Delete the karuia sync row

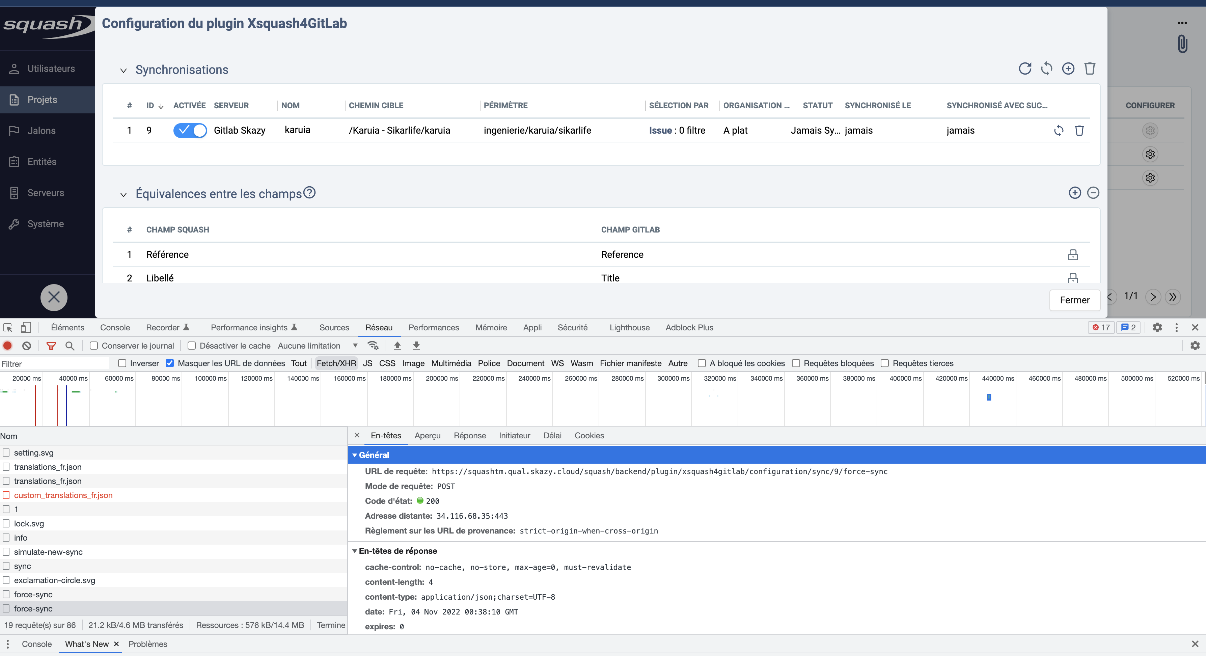(x=1079, y=131)
